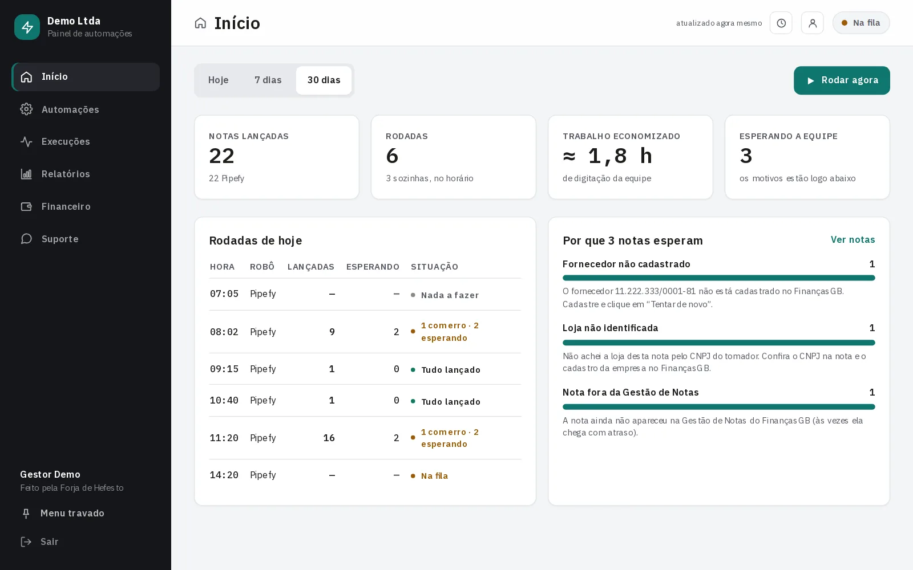Click the Rodar agora button
The width and height of the screenshot is (913, 570).
842,80
